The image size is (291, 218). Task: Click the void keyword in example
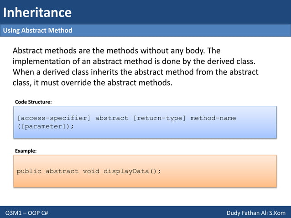(x=91, y=171)
